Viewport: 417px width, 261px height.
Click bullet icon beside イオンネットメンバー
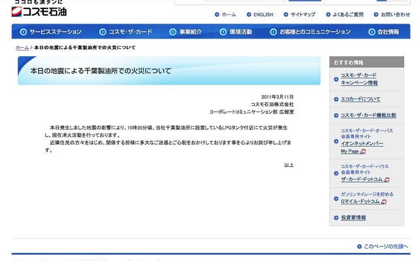pyautogui.click(x=336, y=141)
